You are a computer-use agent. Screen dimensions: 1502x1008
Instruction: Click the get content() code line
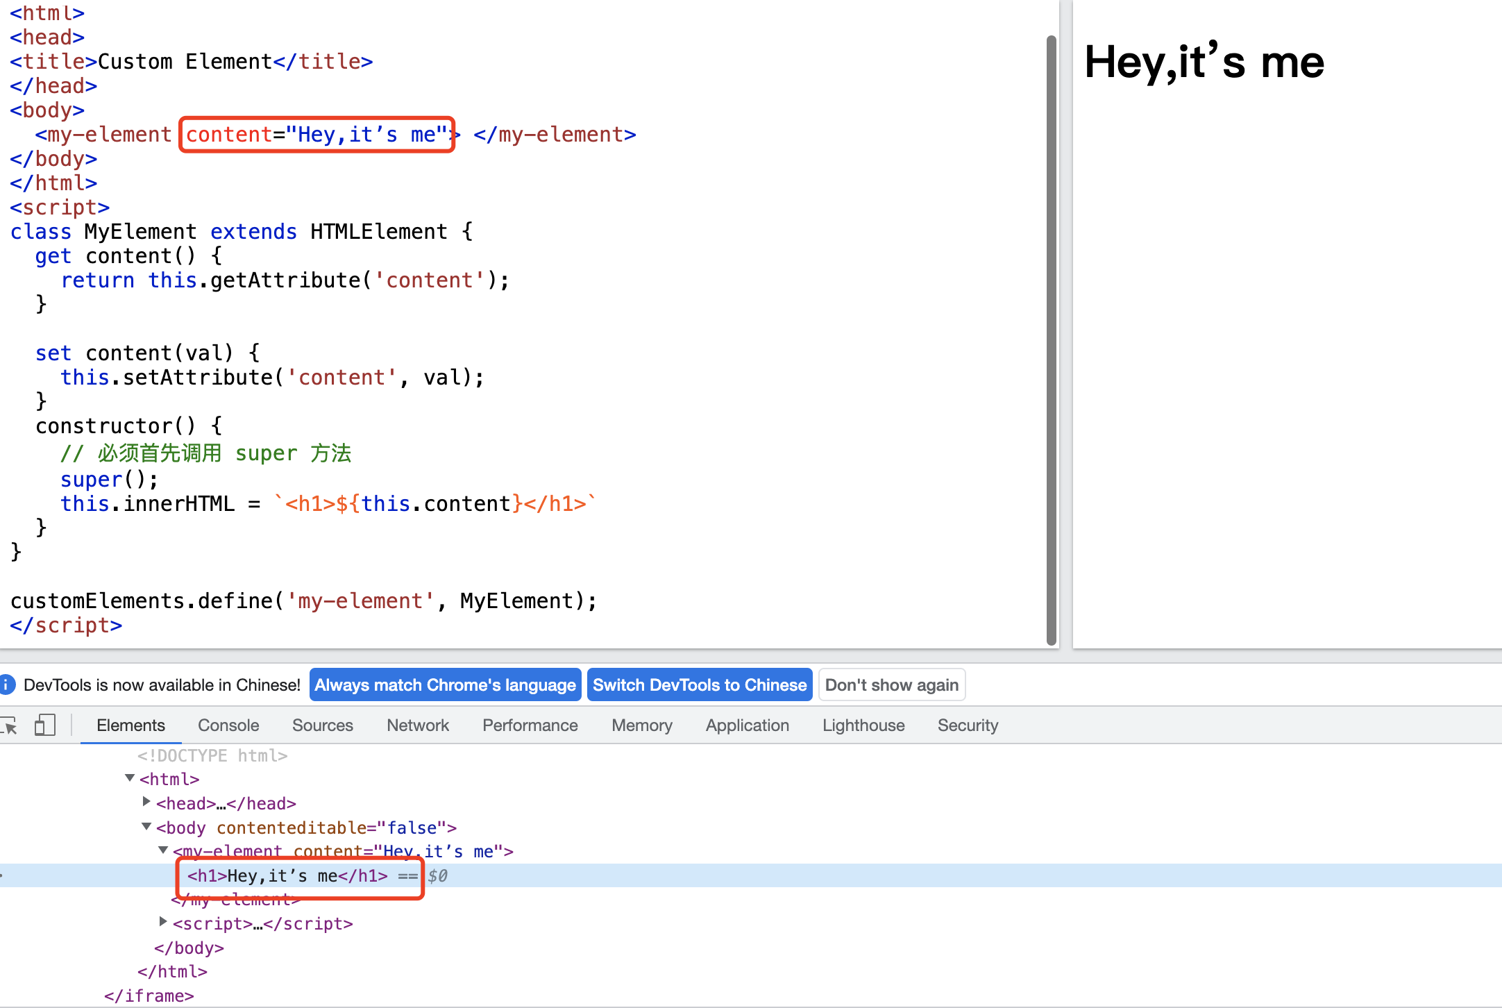pos(128,255)
